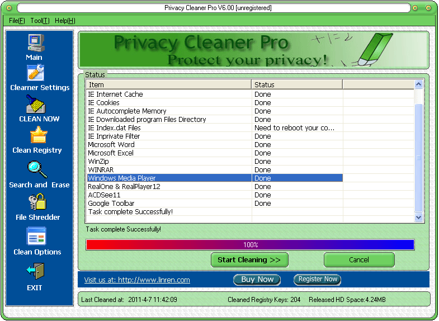The image size is (439, 321).
Task: Click the Buy Now button
Action: pos(257,280)
